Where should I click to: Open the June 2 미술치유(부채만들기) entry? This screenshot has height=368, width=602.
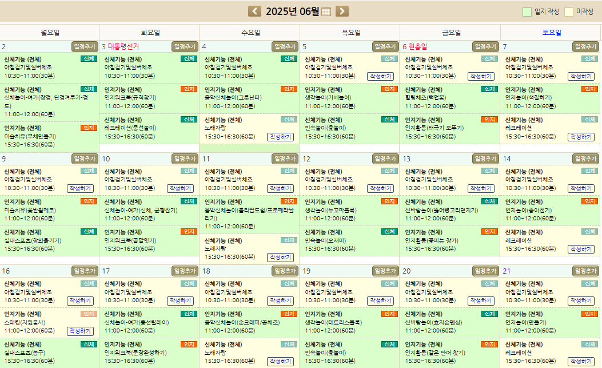click(x=32, y=136)
